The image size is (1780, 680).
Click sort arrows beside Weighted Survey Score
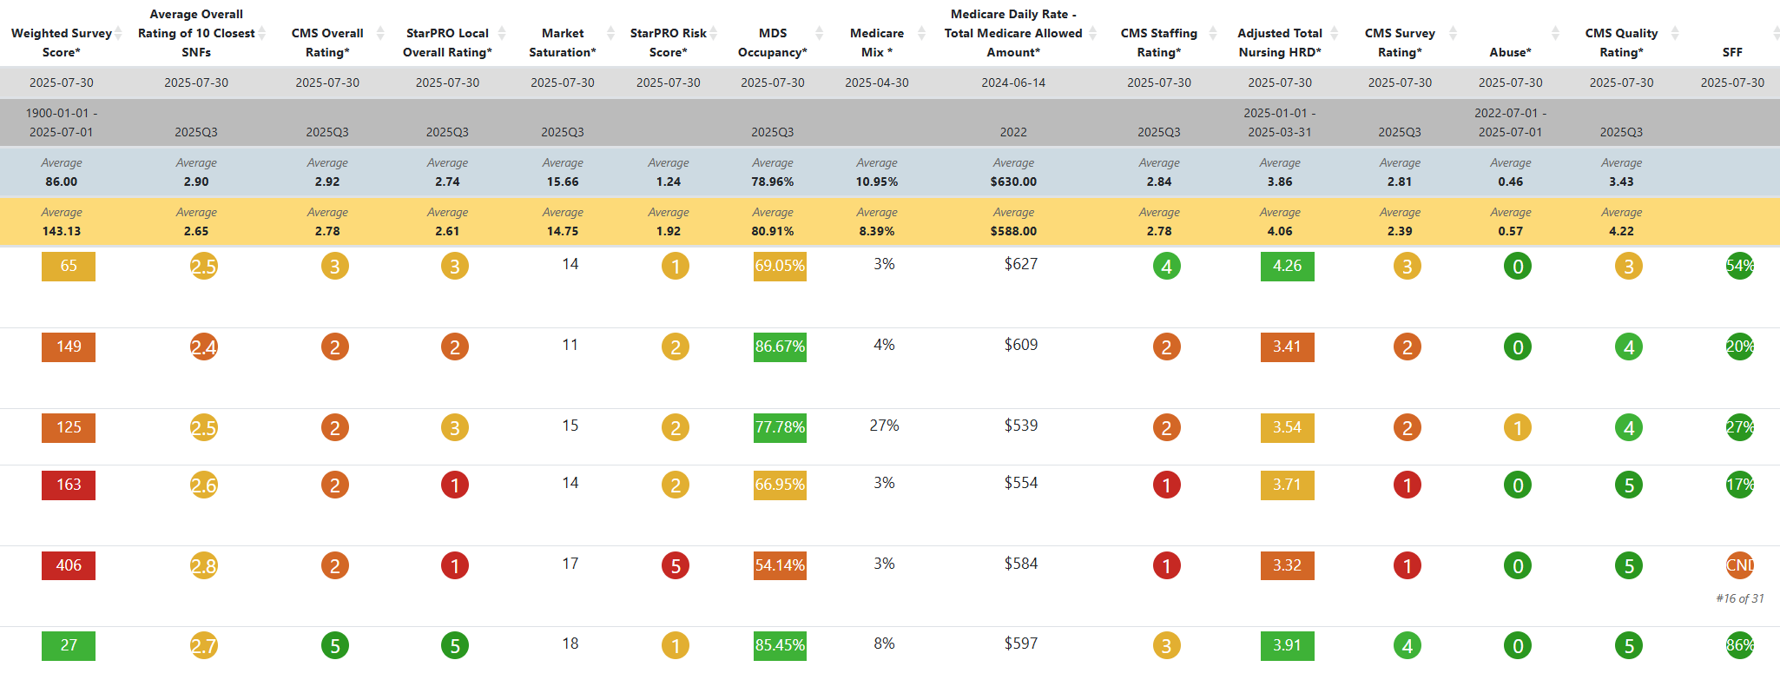[x=119, y=33]
